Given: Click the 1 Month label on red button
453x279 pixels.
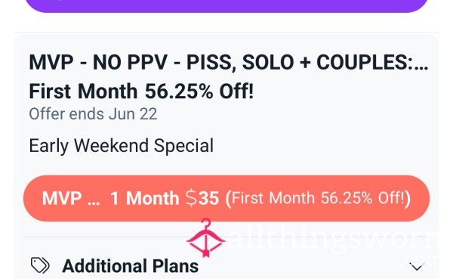Looking at the screenshot, I should pos(144,199).
